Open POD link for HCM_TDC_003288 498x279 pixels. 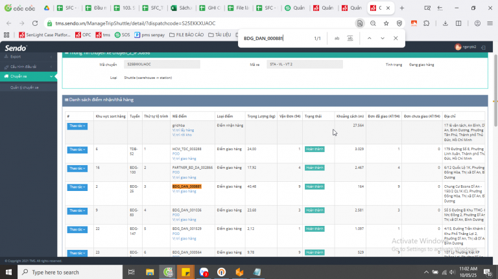click(176, 154)
